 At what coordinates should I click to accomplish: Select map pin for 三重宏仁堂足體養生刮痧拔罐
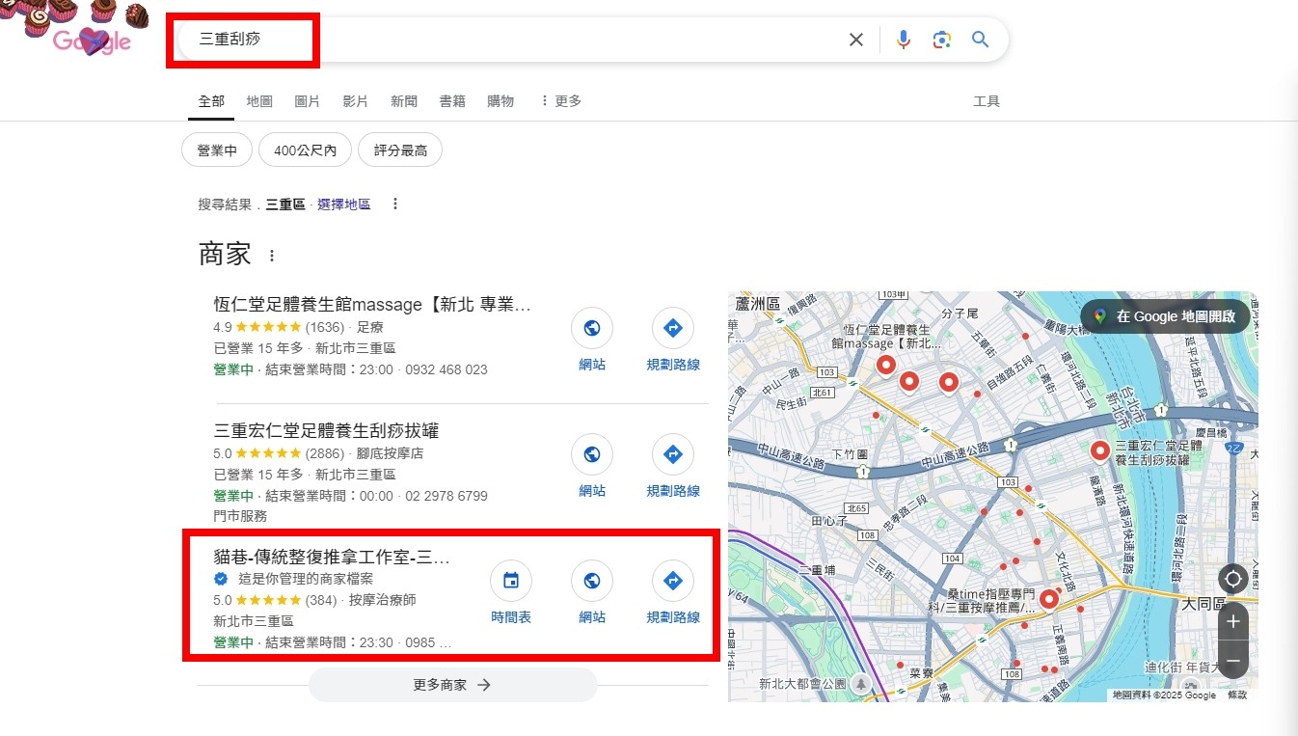pos(1099,451)
